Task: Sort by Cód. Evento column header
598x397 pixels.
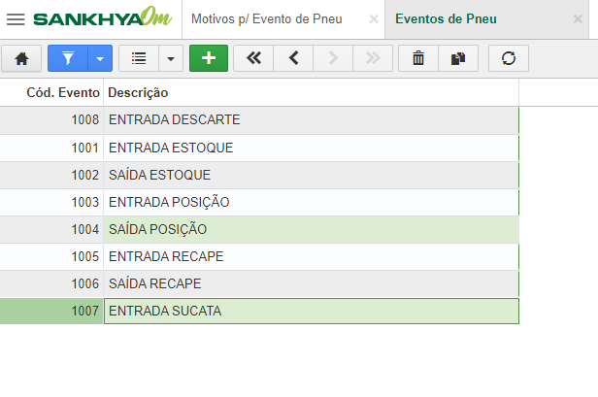Action: pyautogui.click(x=51, y=92)
